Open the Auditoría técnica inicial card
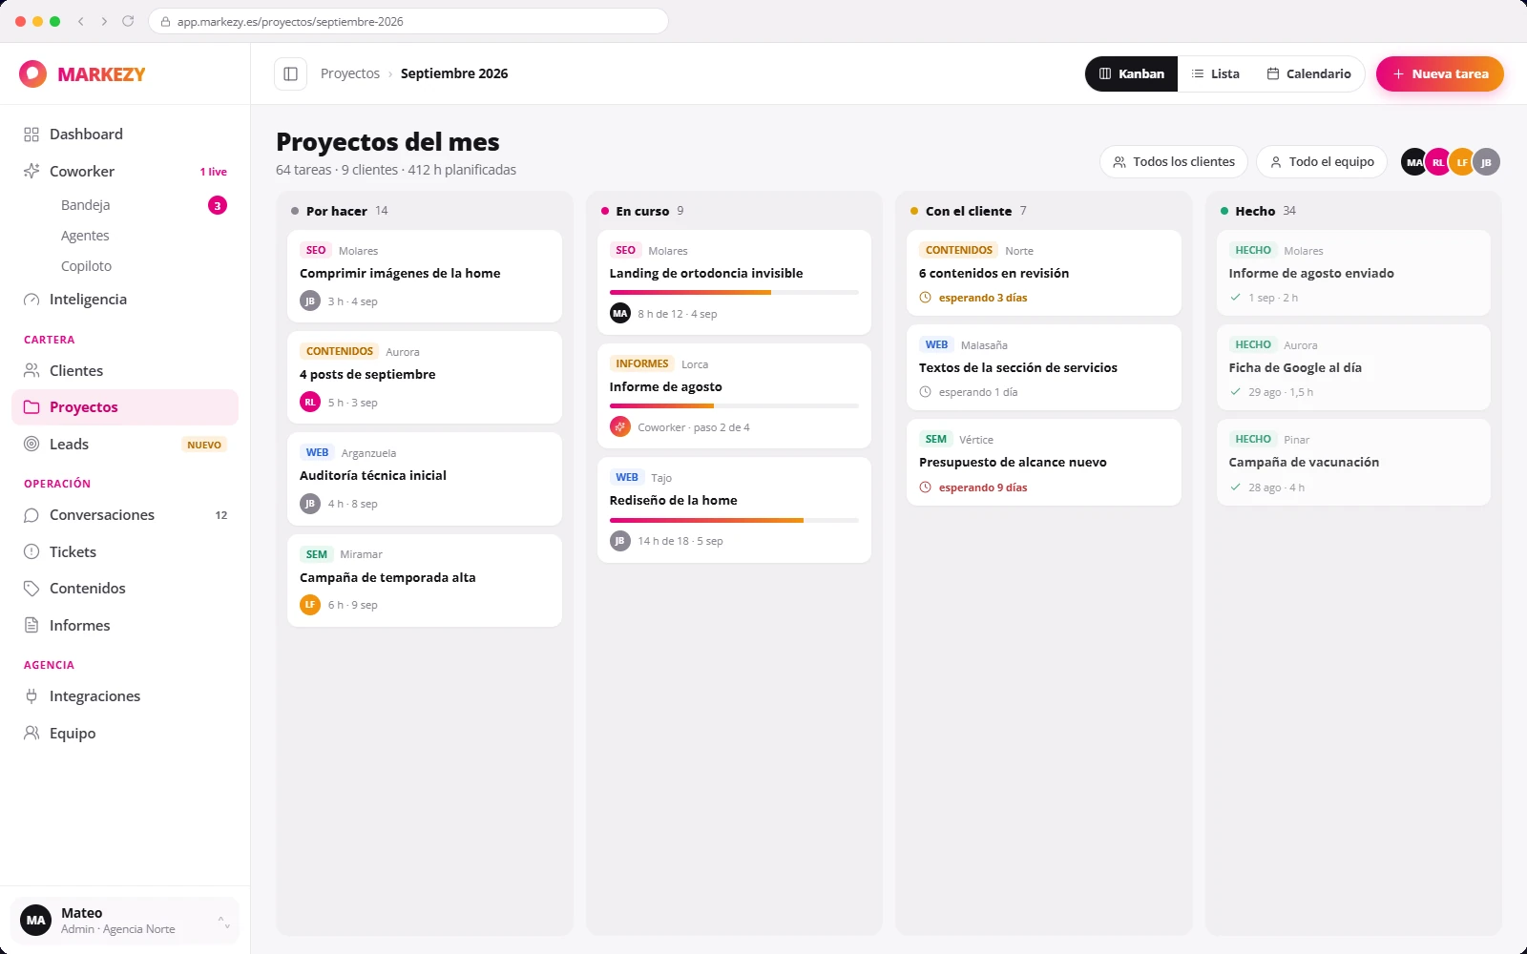This screenshot has width=1527, height=954. [425, 479]
